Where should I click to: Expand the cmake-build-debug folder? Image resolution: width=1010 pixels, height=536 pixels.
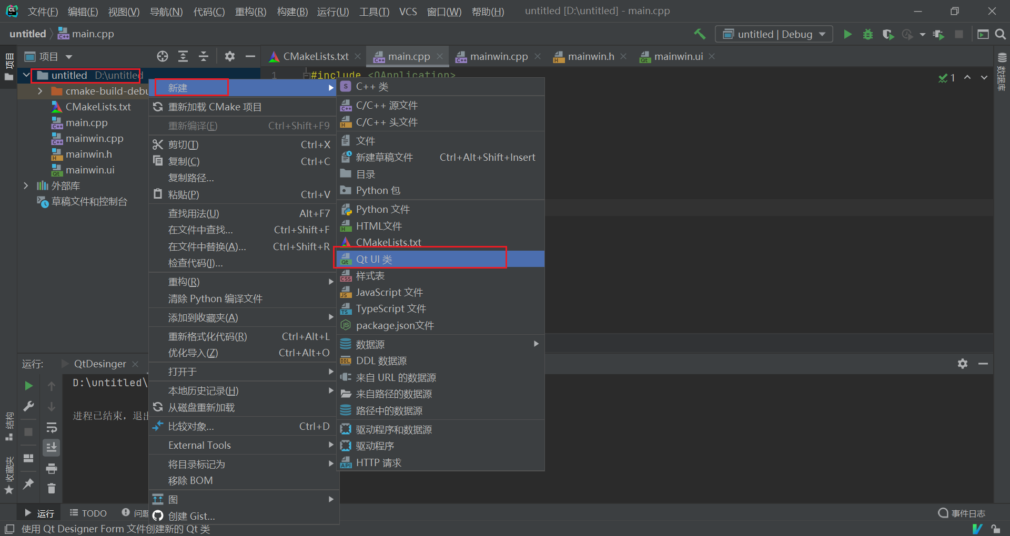coord(40,90)
